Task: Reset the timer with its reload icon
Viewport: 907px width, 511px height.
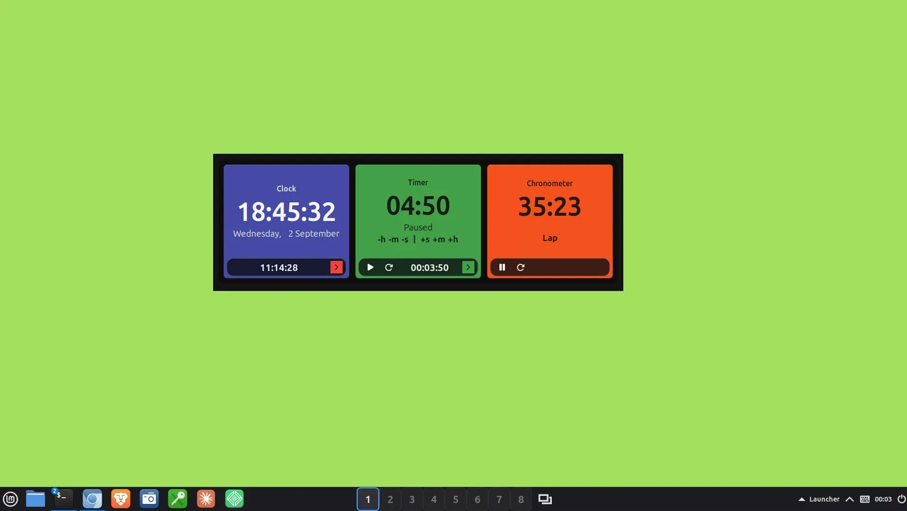Action: 389,267
